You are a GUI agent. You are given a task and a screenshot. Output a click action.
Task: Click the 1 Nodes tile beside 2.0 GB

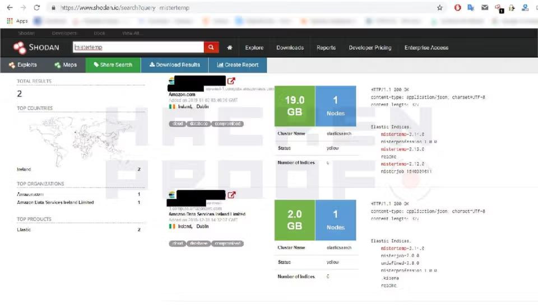click(336, 220)
